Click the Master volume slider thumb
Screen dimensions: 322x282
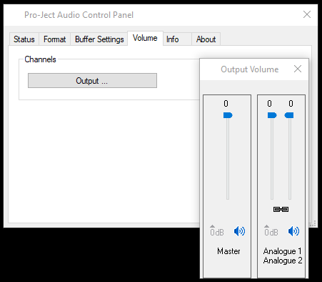point(228,115)
